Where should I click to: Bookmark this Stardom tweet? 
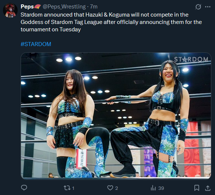click(197, 188)
